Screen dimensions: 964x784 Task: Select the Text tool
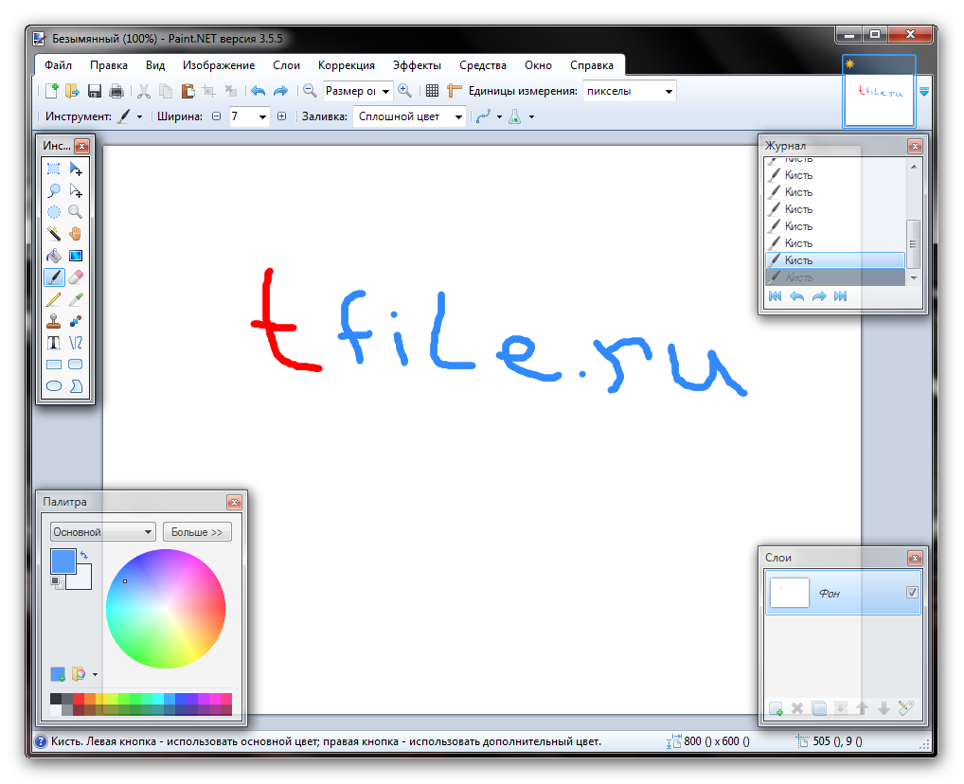pyautogui.click(x=54, y=343)
